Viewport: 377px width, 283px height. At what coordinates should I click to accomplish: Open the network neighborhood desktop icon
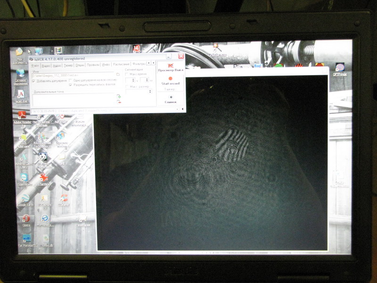tap(21, 76)
